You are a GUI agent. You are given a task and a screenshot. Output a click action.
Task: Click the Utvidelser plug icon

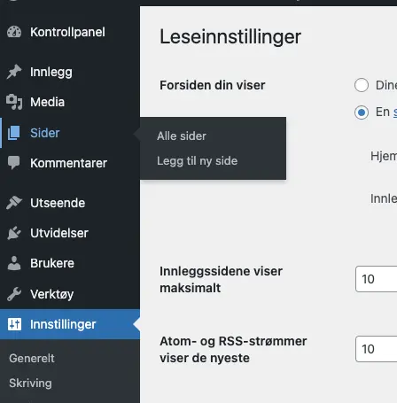(14, 233)
